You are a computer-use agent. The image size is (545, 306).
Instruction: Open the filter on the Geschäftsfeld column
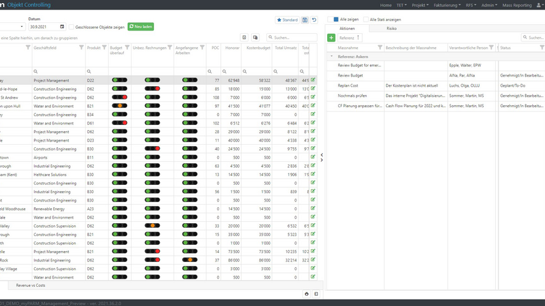click(x=82, y=48)
